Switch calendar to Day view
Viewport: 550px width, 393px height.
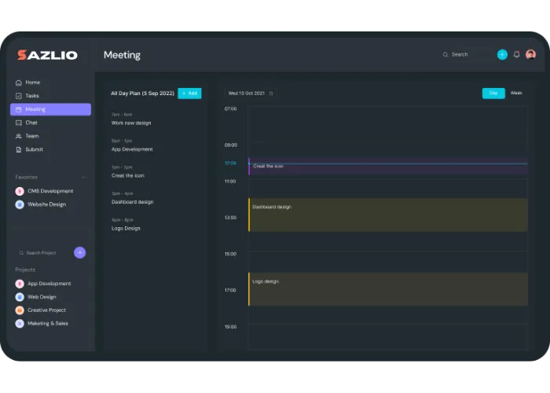tap(493, 93)
